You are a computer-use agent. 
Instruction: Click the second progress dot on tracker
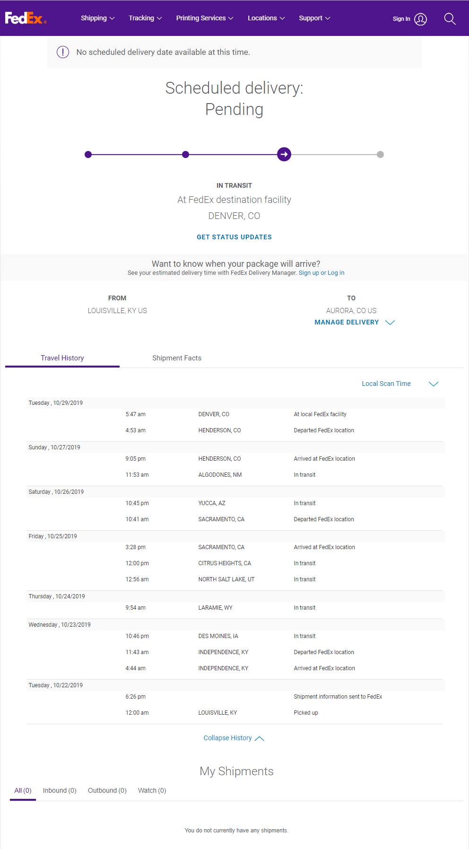185,154
